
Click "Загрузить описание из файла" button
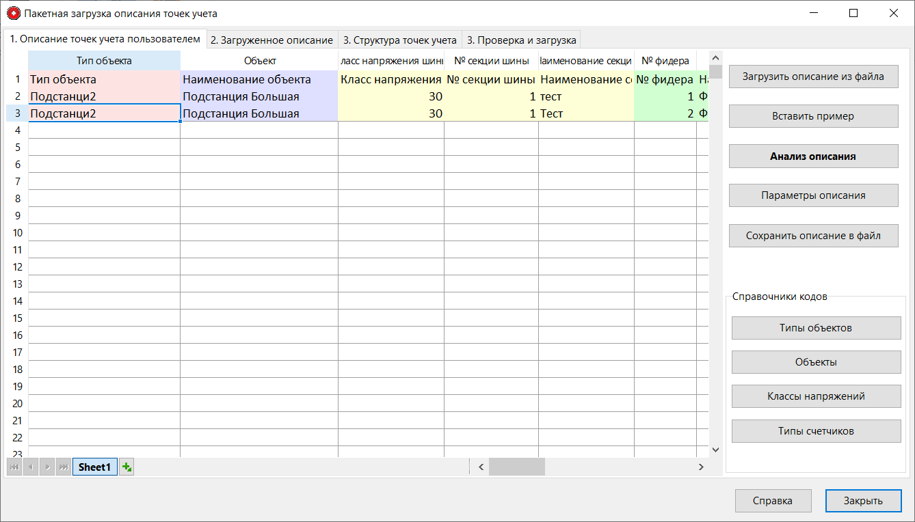pyautogui.click(x=813, y=76)
